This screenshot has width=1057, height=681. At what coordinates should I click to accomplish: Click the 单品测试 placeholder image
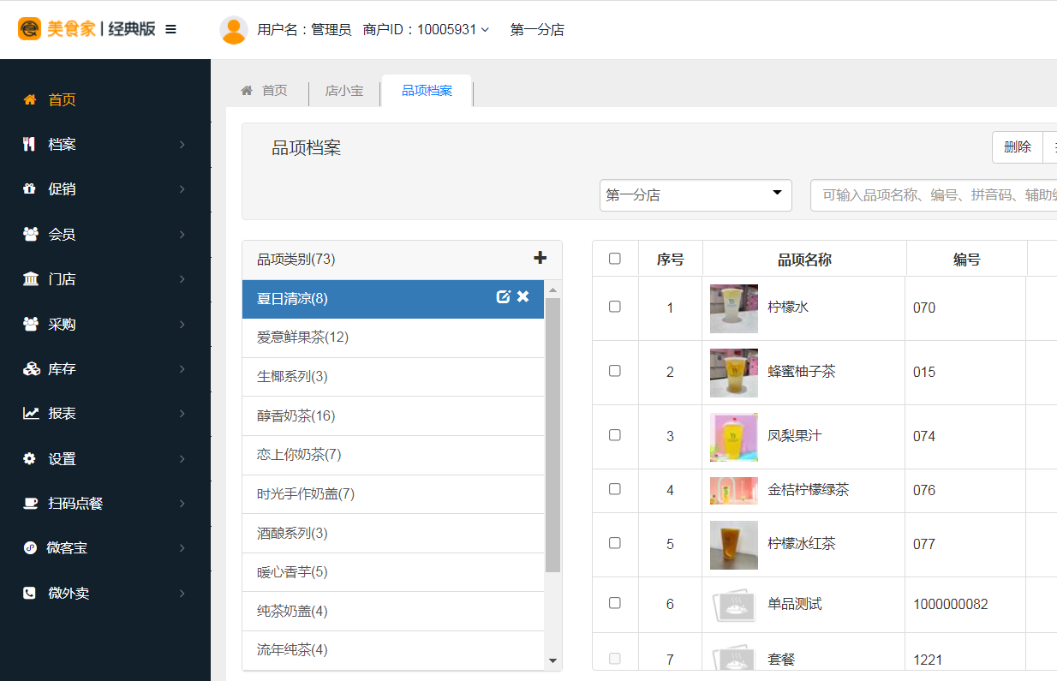(x=734, y=604)
